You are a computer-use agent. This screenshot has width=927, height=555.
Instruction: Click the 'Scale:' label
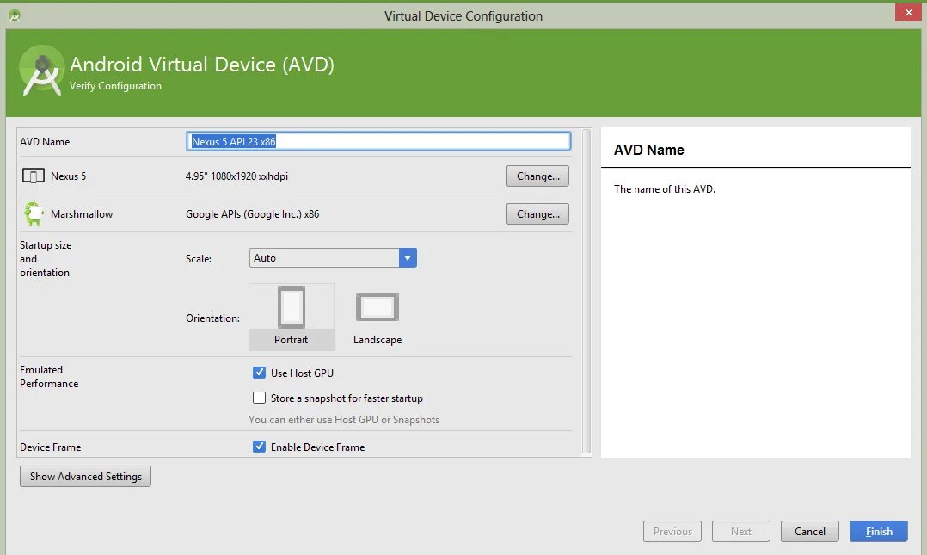tap(199, 258)
